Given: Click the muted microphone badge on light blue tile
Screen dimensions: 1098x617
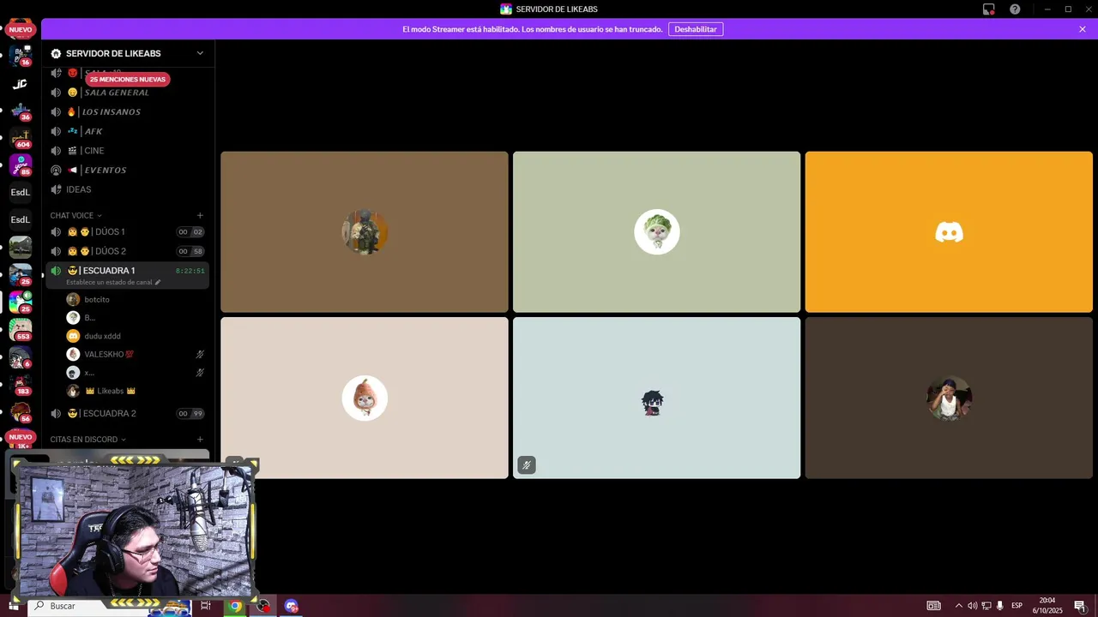Looking at the screenshot, I should pyautogui.click(x=527, y=465).
